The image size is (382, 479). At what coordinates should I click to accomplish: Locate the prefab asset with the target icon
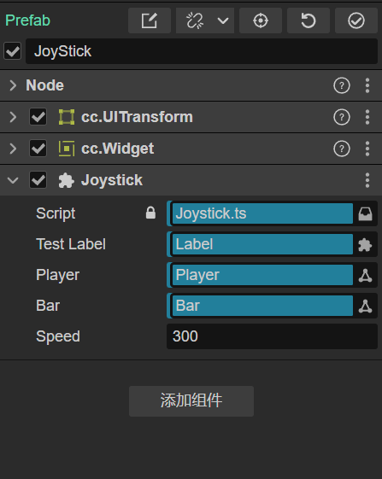(261, 20)
